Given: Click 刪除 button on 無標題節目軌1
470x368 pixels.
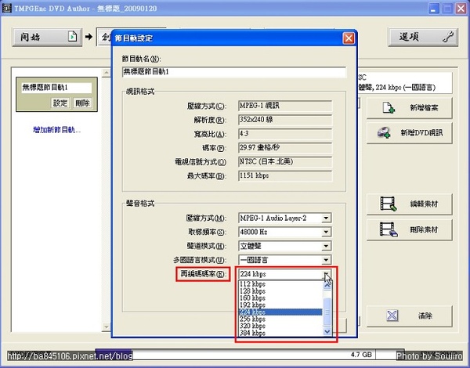Looking at the screenshot, I should (x=82, y=103).
